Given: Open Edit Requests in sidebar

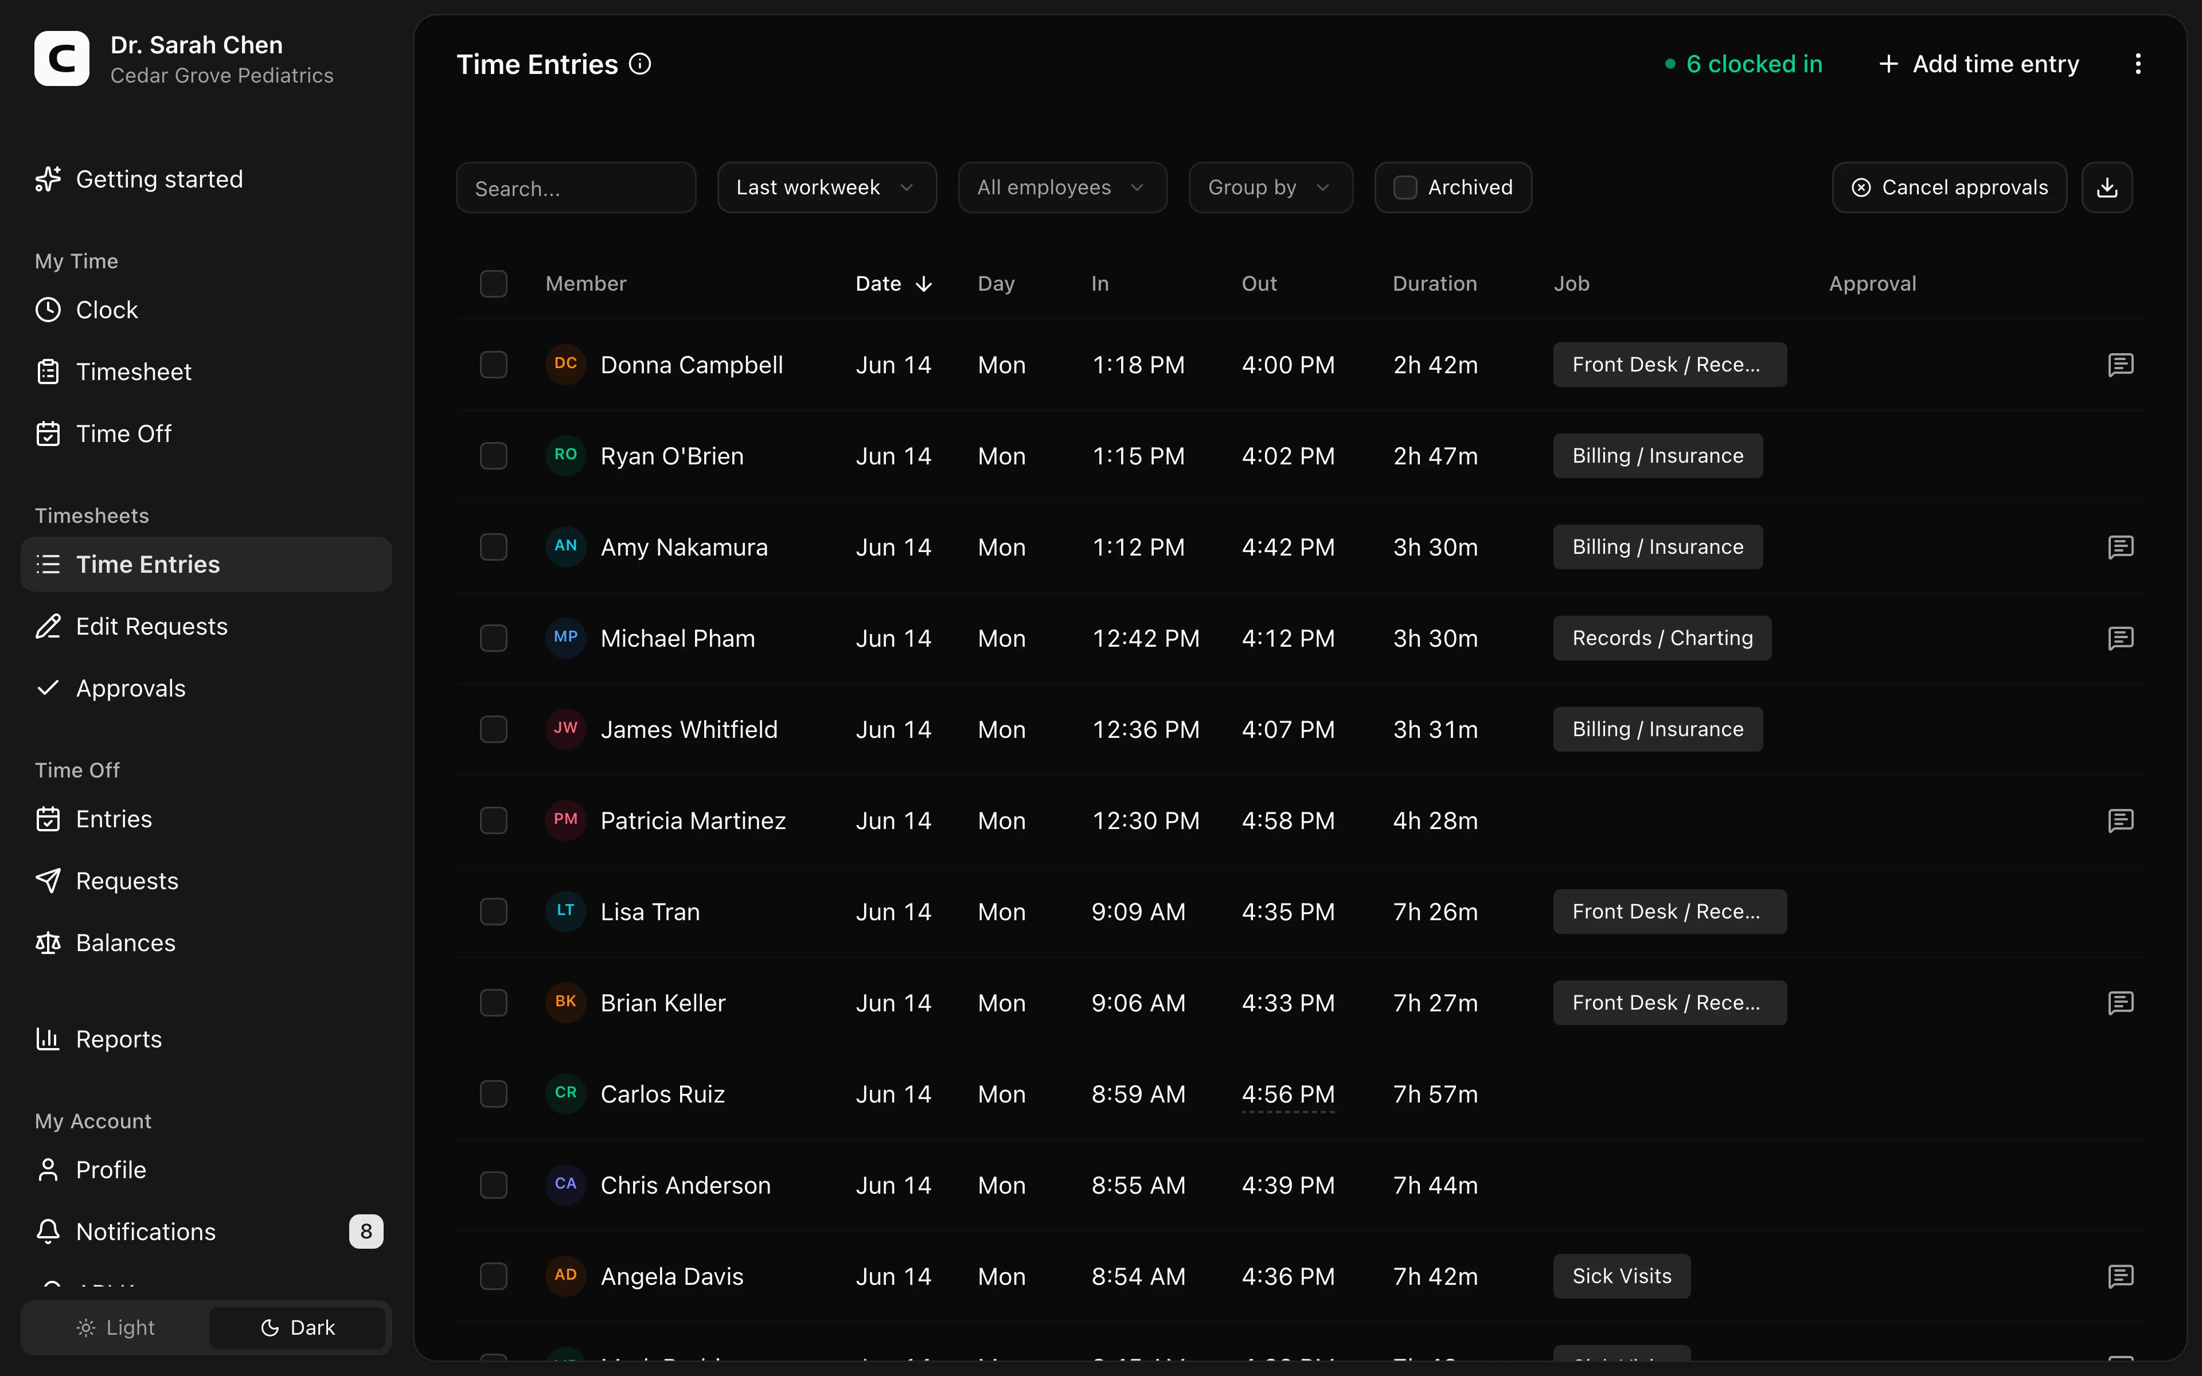Looking at the screenshot, I should pyautogui.click(x=206, y=627).
